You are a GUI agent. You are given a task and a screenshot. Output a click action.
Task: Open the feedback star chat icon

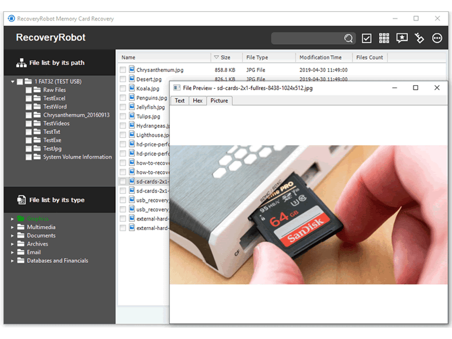[x=402, y=38]
